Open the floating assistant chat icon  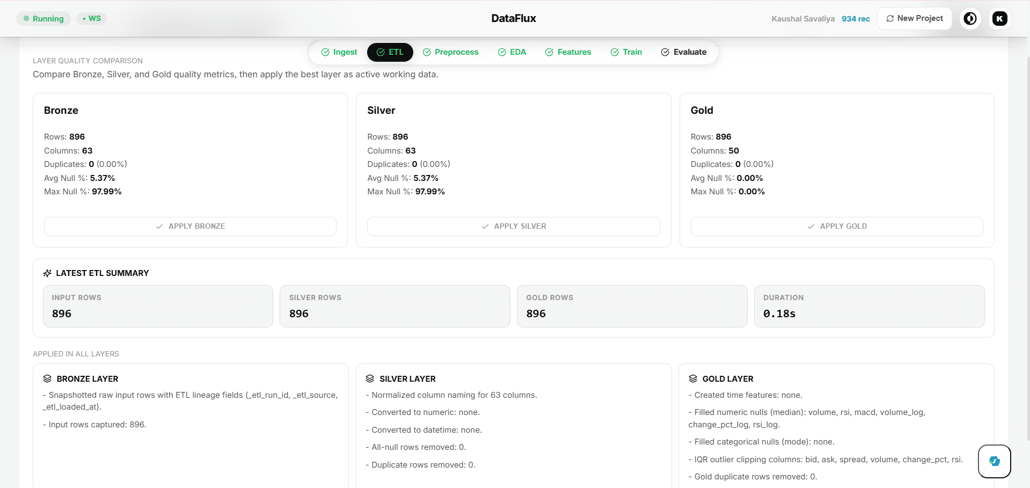[994, 461]
